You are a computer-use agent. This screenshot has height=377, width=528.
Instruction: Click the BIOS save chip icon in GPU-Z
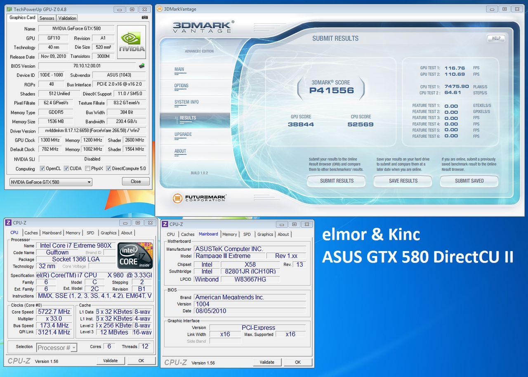pyautogui.click(x=141, y=66)
